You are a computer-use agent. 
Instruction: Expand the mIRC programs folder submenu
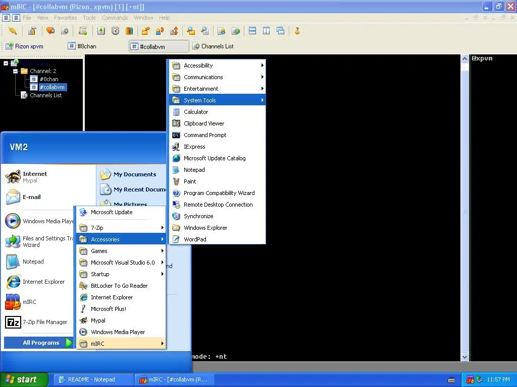tap(121, 344)
